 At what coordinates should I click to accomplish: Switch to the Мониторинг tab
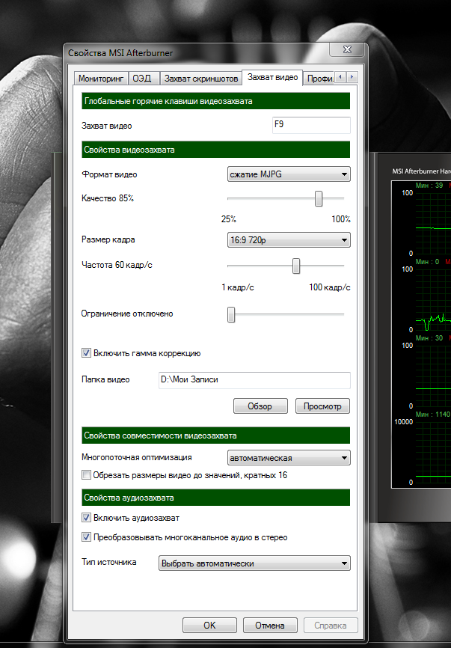[101, 78]
